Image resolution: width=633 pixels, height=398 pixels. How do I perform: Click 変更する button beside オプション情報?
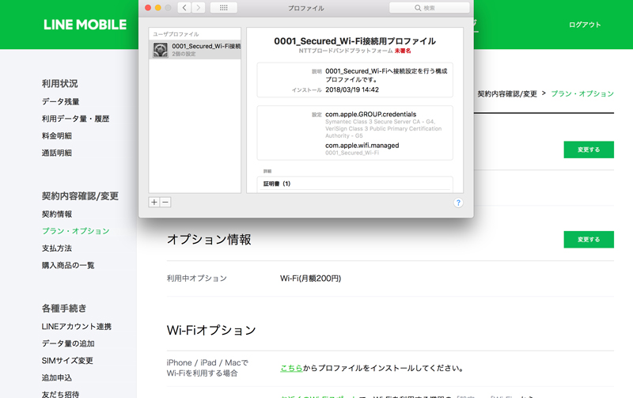point(589,240)
